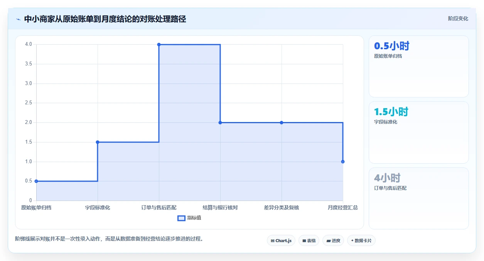
Task: Click the 阶段变化 label in header
Action: click(x=458, y=18)
